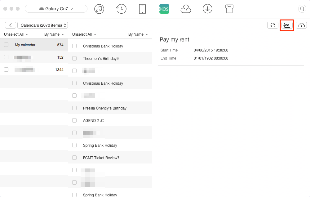
Task: Open By Name sort in events list
Action: [x=138, y=34]
